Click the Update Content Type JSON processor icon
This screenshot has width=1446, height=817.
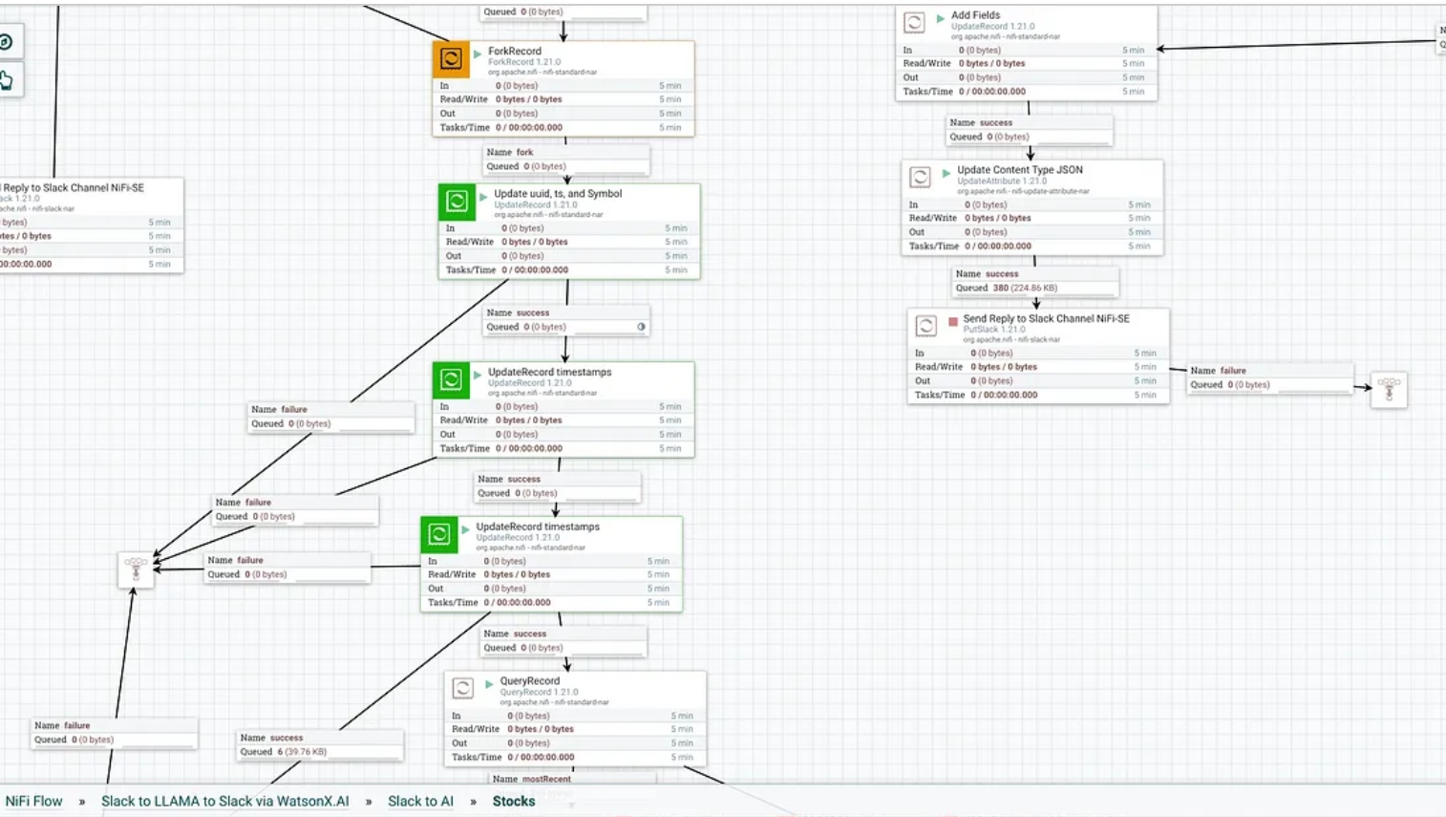(x=920, y=177)
